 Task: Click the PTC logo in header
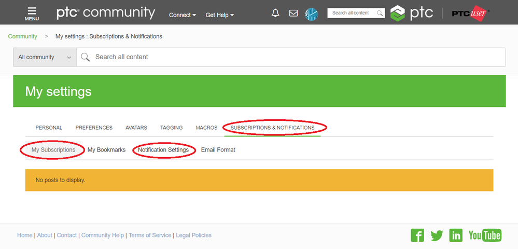[411, 13]
